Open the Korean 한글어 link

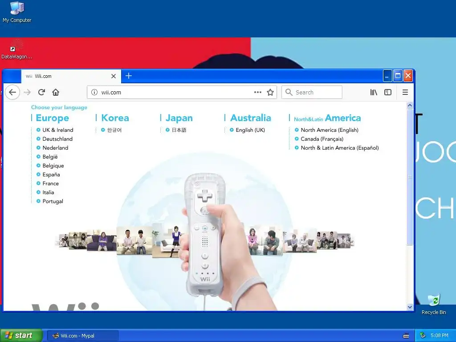(114, 130)
